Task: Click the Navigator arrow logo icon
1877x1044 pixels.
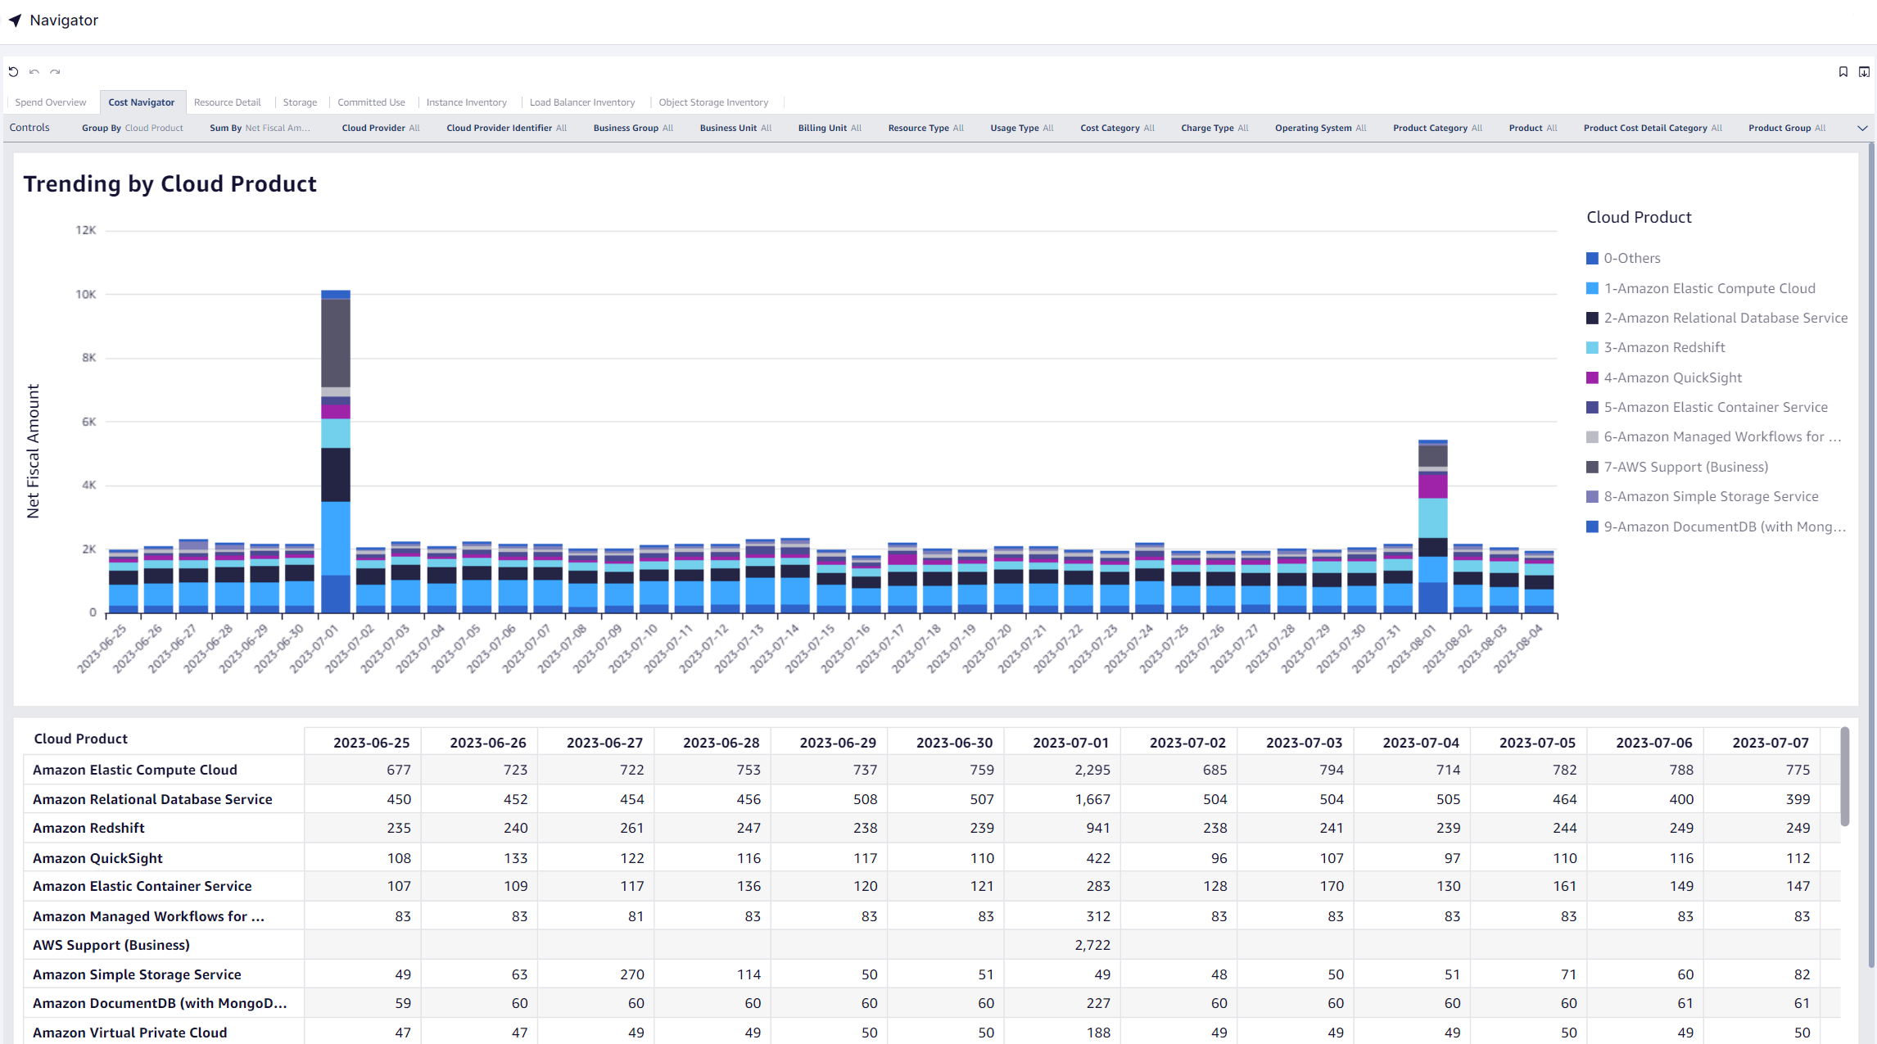Action: tap(15, 20)
